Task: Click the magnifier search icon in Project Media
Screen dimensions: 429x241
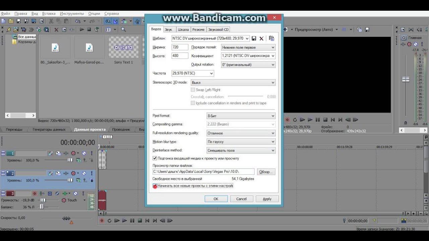Action: point(123,29)
